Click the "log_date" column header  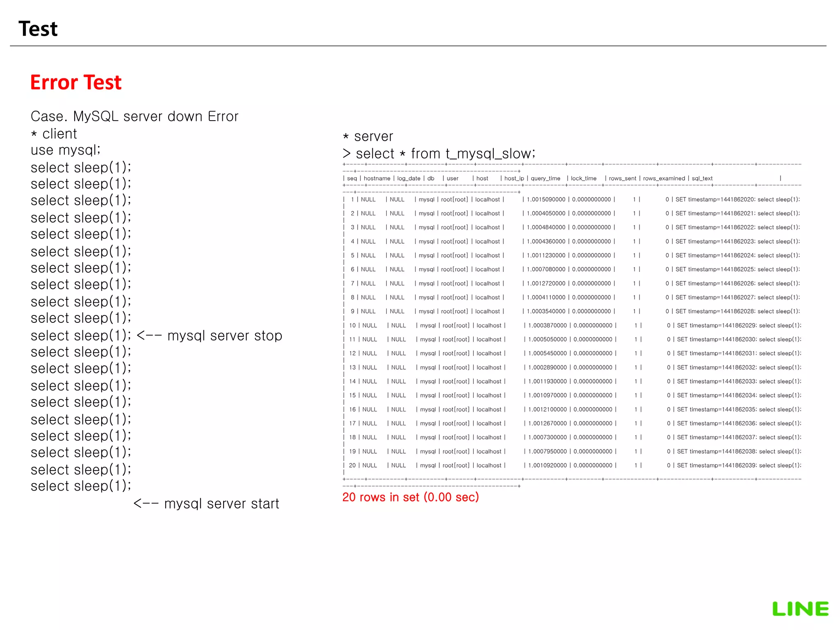(409, 178)
